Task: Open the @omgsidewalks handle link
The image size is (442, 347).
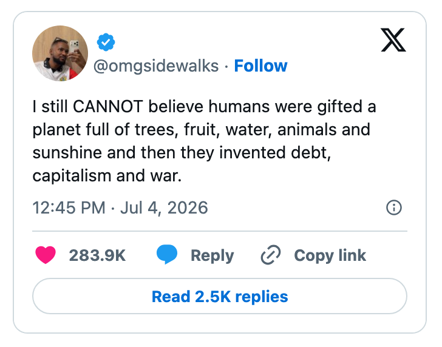Action: coord(156,67)
